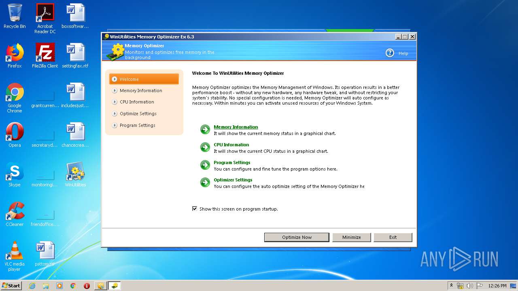This screenshot has height=291, width=518.
Task: Open Internet Explorer from the taskbar
Action: (32, 286)
